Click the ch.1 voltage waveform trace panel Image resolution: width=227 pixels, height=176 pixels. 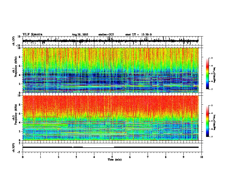(113, 41)
